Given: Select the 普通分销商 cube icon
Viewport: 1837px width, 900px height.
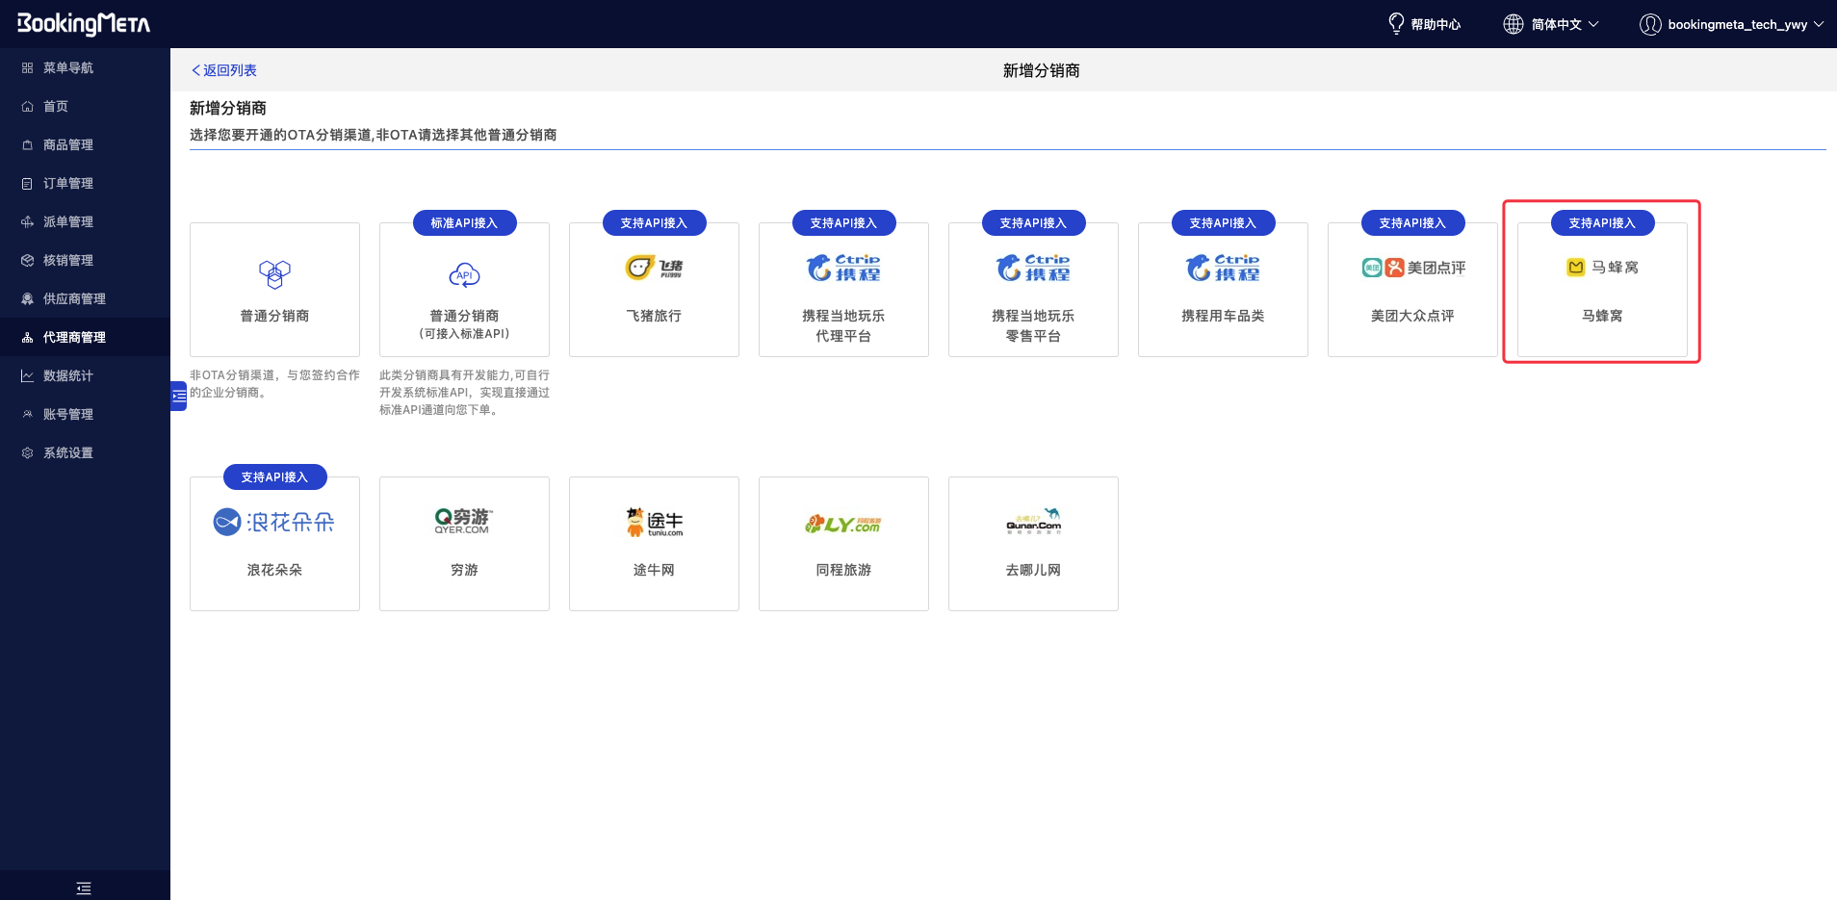Looking at the screenshot, I should pos(274,274).
